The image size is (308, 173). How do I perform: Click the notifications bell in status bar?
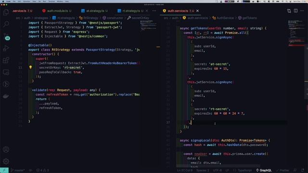click(303, 170)
